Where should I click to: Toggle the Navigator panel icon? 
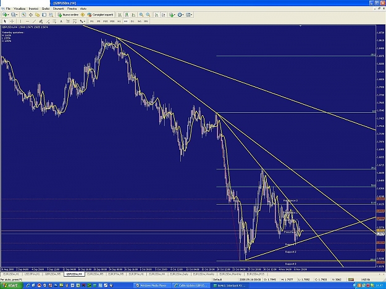[37, 15]
